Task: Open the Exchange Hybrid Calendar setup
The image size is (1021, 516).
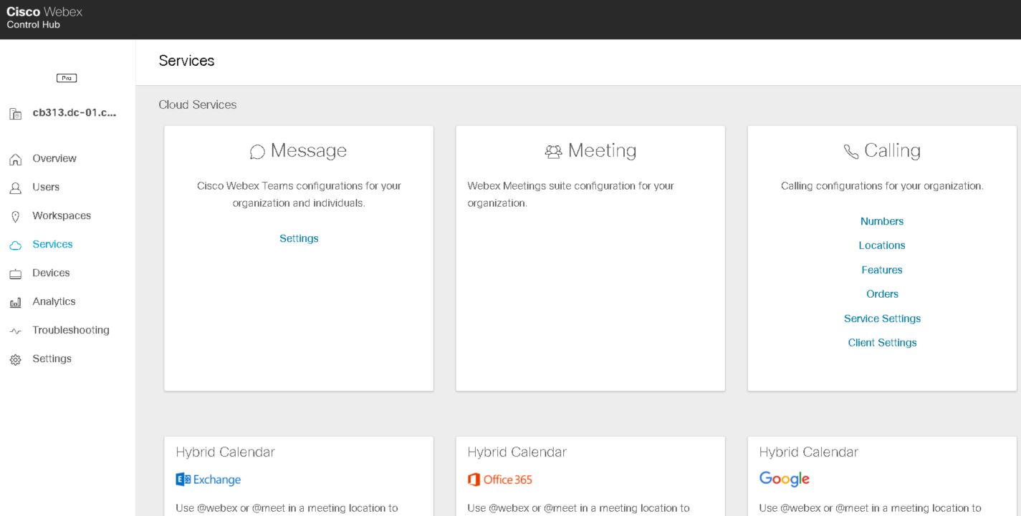Action: pyautogui.click(x=208, y=480)
